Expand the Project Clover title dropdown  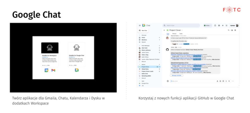pos(182,30)
